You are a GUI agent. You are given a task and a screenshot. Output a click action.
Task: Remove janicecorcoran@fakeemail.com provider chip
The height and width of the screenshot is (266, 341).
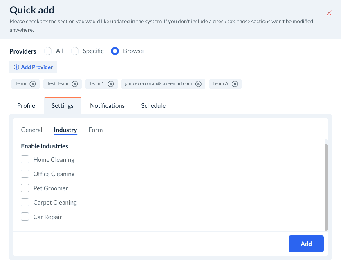pyautogui.click(x=198, y=84)
